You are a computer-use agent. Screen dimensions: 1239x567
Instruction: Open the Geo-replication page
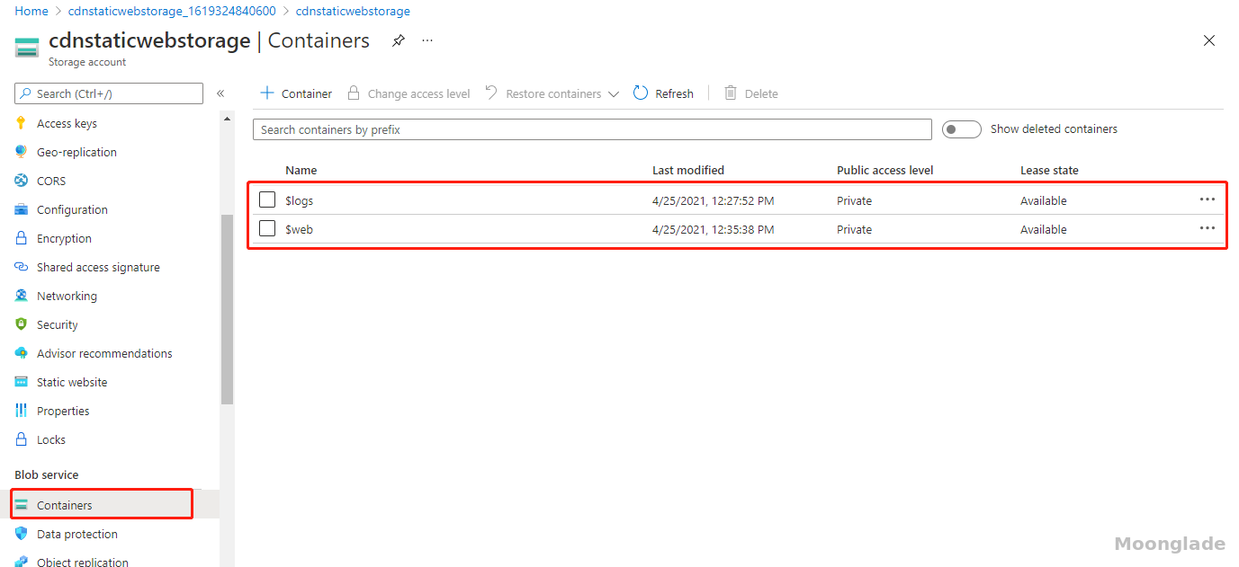pos(76,152)
